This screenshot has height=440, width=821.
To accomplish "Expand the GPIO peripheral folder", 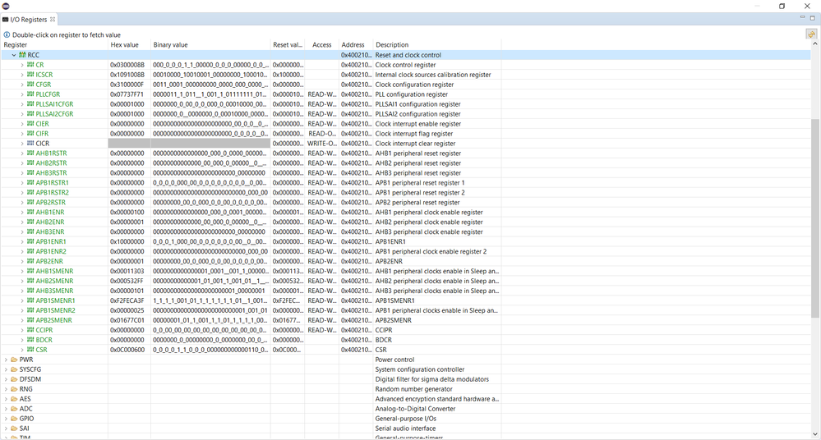I will click(7, 419).
